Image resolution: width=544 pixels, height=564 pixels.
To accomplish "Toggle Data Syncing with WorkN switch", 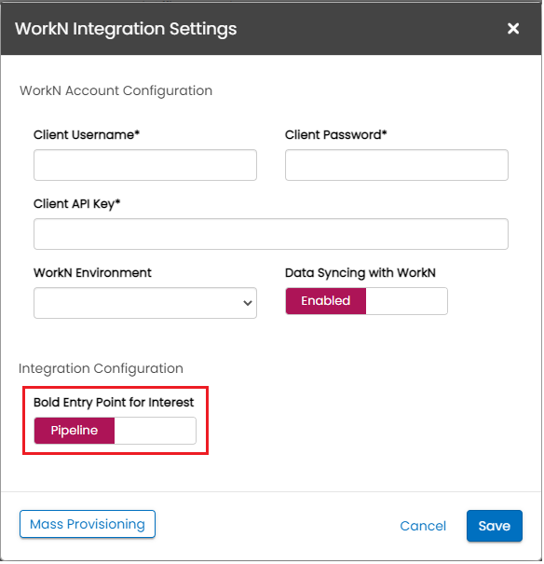I will click(366, 301).
